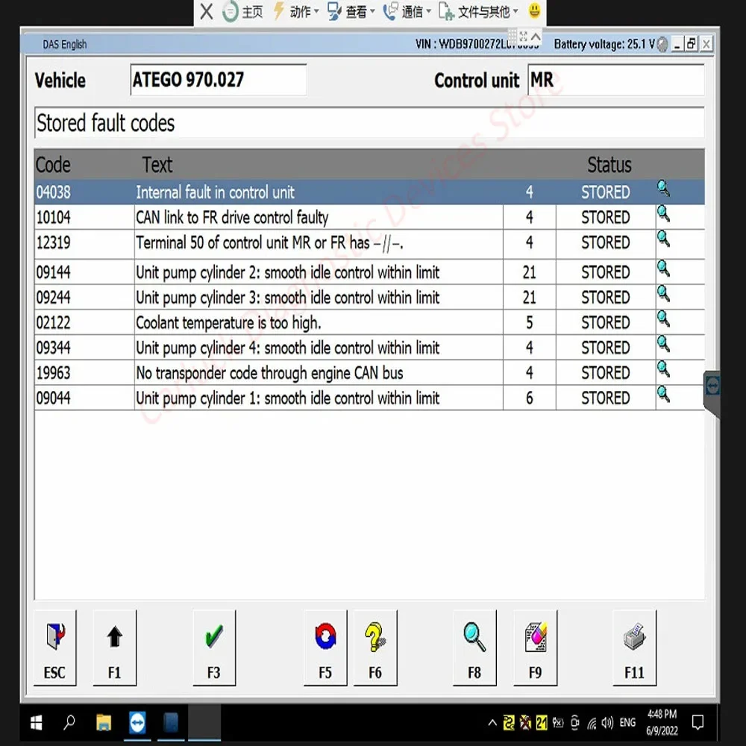Open details magnifier for code 09044
Screen dimensions: 746x746
pyautogui.click(x=663, y=395)
